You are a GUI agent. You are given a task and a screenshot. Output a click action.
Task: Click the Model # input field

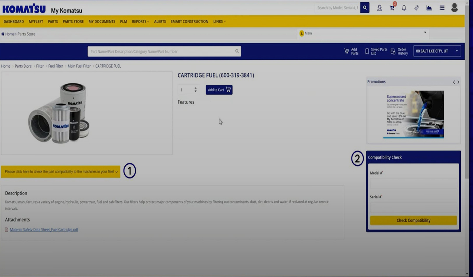413,184
